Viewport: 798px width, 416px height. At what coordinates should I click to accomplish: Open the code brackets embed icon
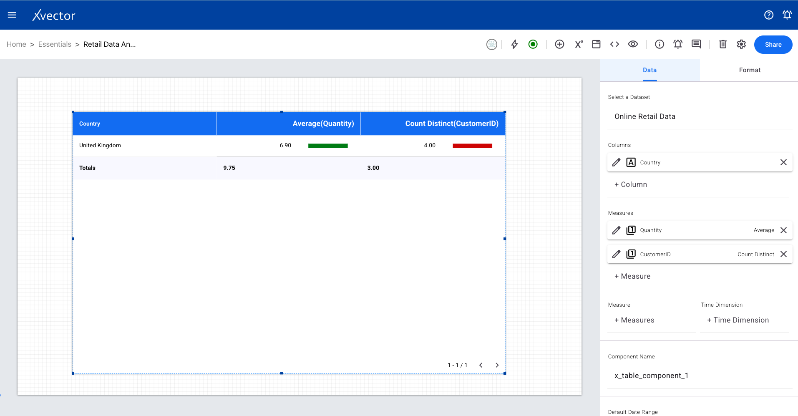614,44
